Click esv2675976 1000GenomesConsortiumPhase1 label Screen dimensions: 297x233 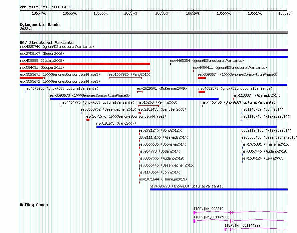[126, 116]
